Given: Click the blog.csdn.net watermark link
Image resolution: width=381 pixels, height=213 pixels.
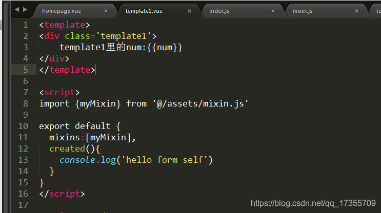Looking at the screenshot, I should pos(313,203).
